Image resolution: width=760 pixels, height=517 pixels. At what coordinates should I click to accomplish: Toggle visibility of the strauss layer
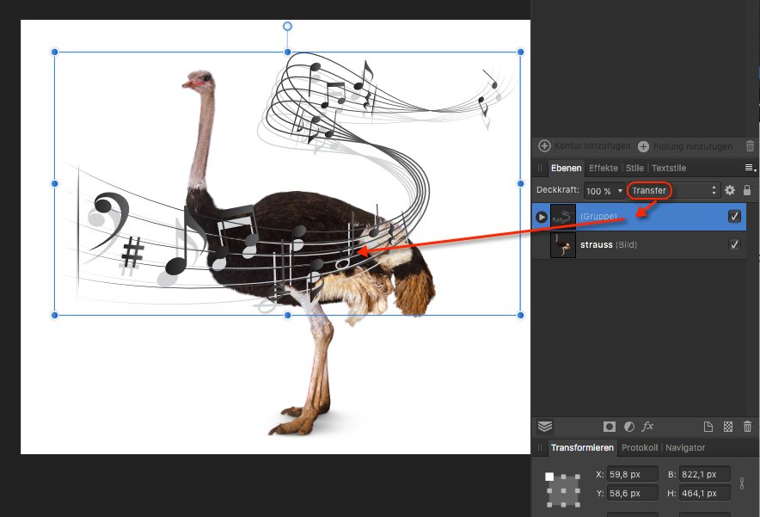(x=734, y=245)
